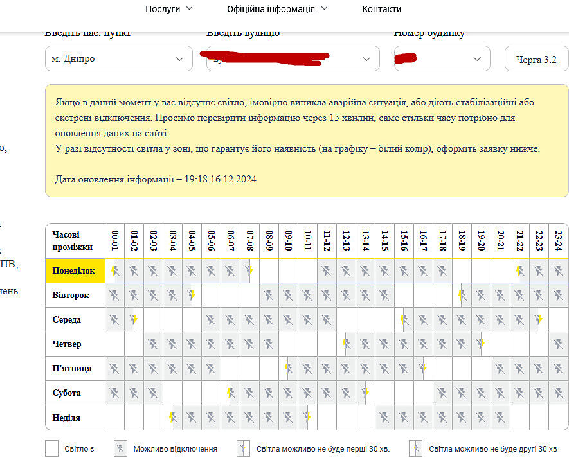The image size is (569, 460).
Task: Expand the street selection dropdown
Action: click(x=293, y=58)
